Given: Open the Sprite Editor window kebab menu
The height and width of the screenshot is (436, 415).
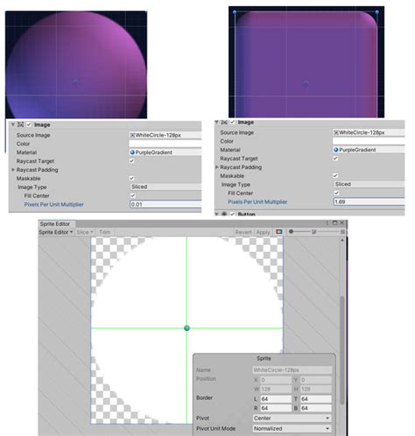Looking at the screenshot, I should tap(327, 223).
